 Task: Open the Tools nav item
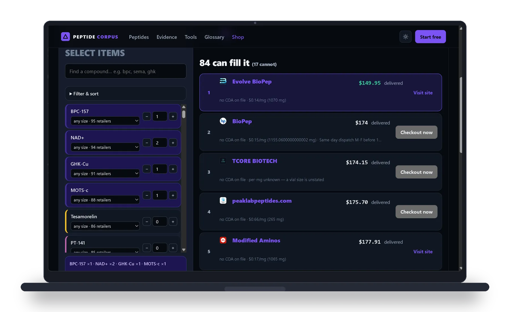191,37
